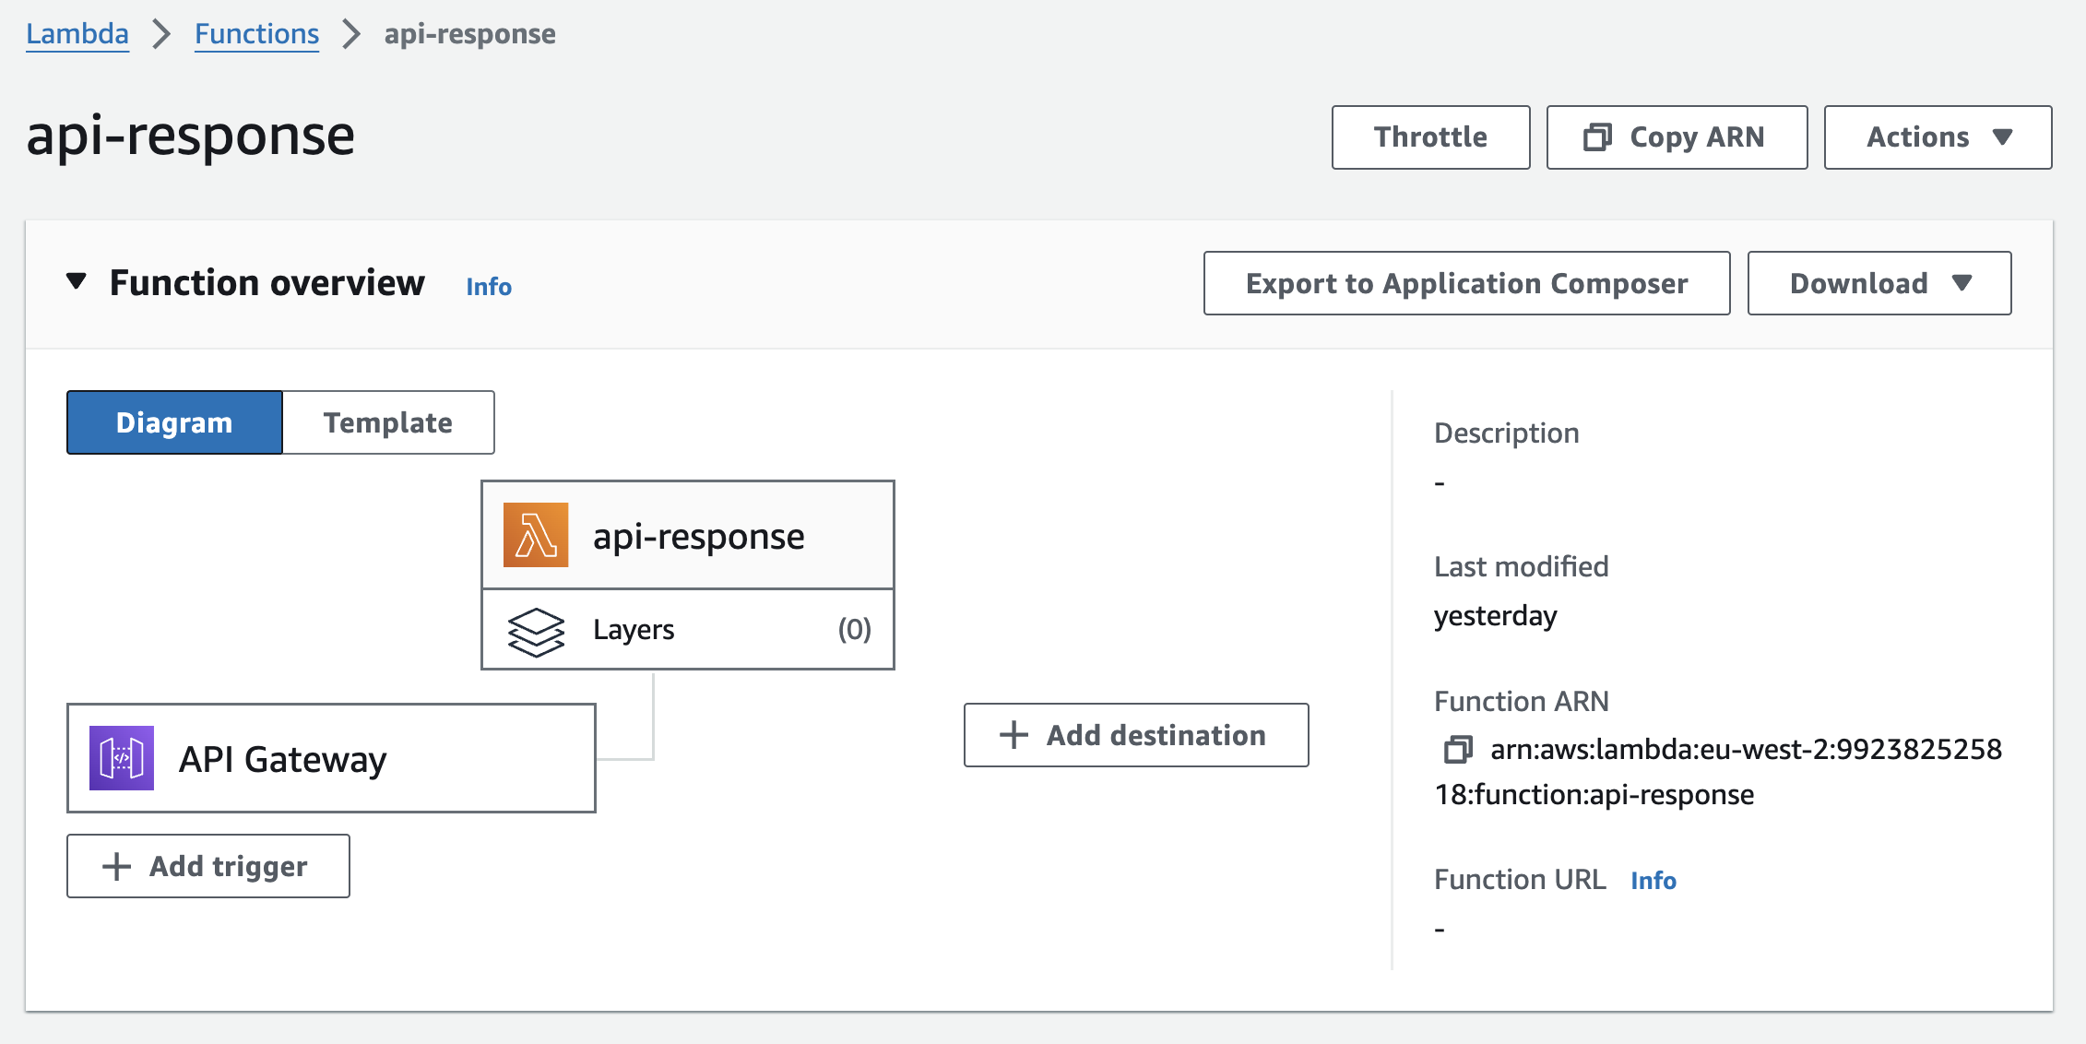Viewport: 2086px width, 1044px height.
Task: Go to Functions breadcrumb link
Action: pos(256,34)
